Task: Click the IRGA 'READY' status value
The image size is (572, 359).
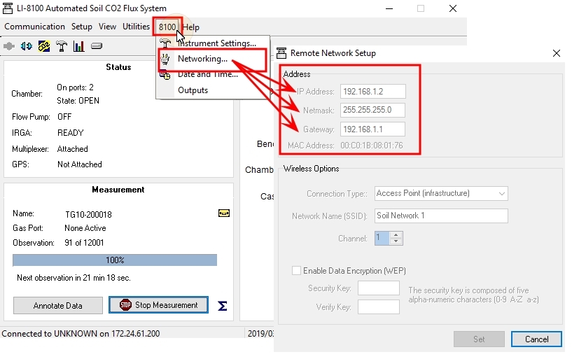Action: [71, 133]
